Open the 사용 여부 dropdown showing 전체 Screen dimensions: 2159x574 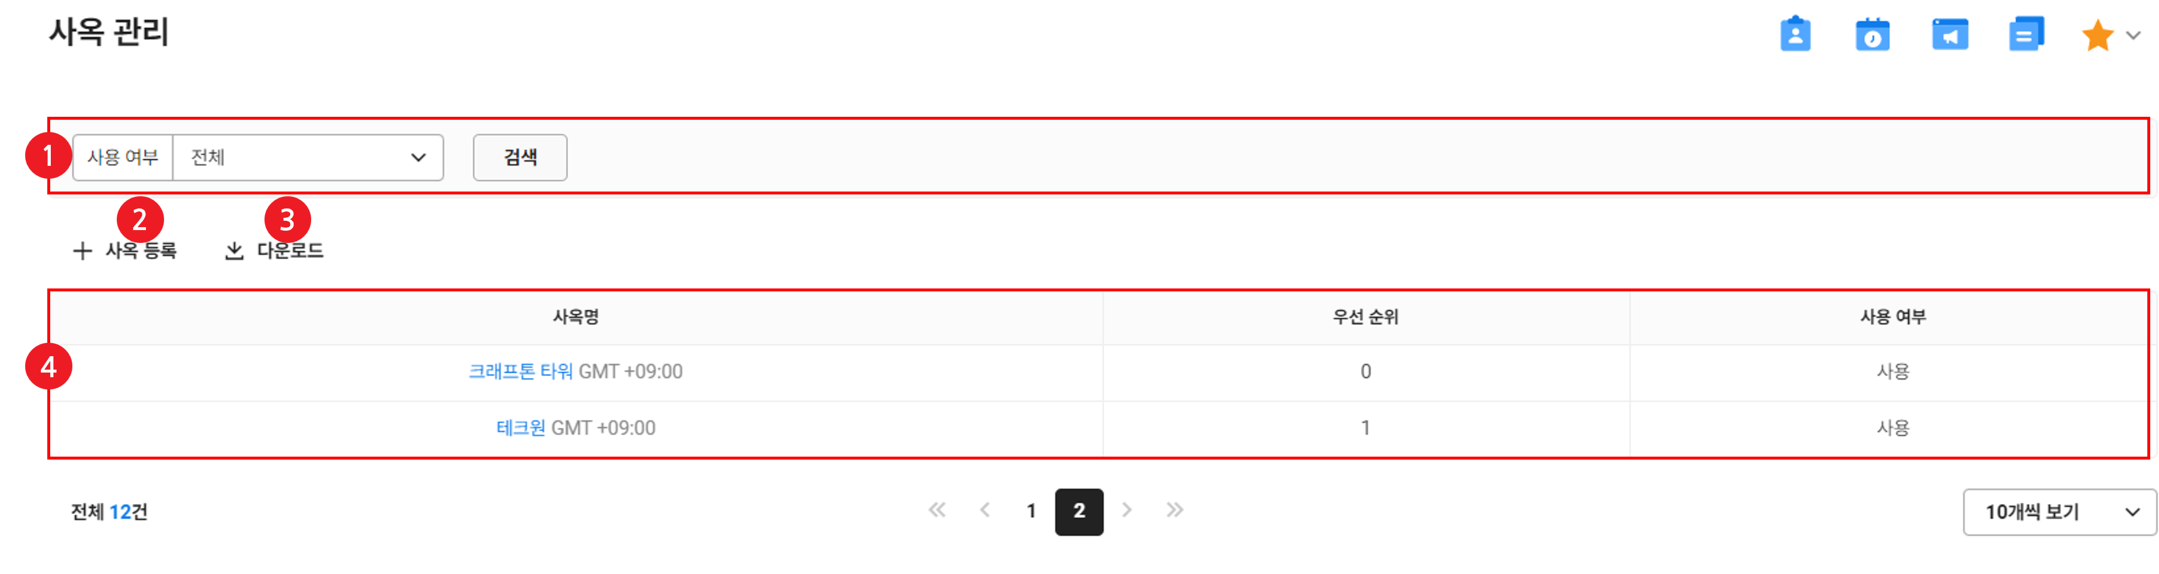pyautogui.click(x=308, y=158)
